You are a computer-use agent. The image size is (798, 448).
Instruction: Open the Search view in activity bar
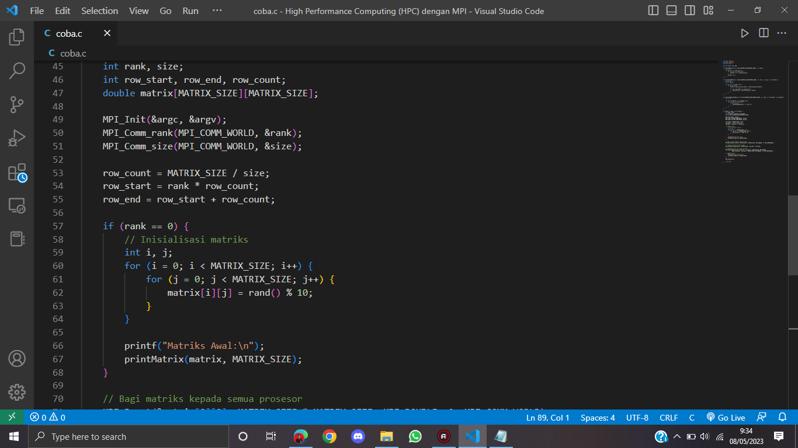click(17, 71)
